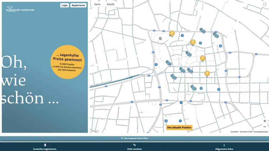This screenshot has width=269, height=151.
Task: Click the WC restroom marker on the map
Action: 160,39
